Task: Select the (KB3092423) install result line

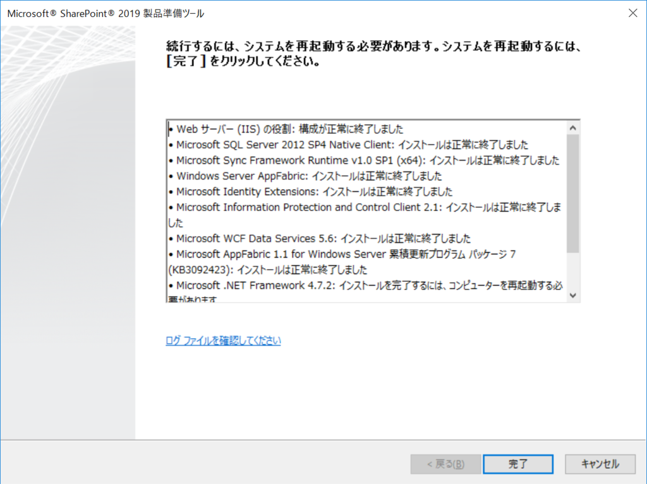Action: click(267, 270)
